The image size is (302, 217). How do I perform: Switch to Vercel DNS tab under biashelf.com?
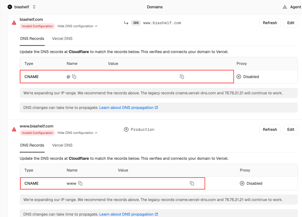62,39
